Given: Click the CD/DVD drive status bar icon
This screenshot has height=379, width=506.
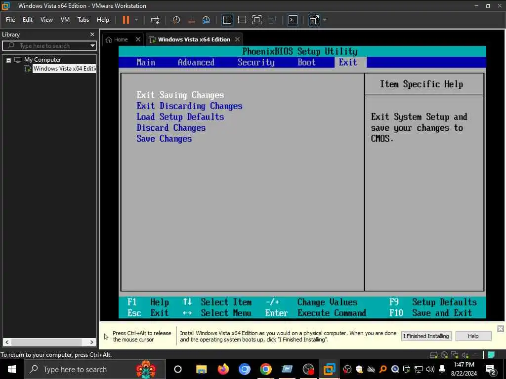Looking at the screenshot, I should [444, 355].
